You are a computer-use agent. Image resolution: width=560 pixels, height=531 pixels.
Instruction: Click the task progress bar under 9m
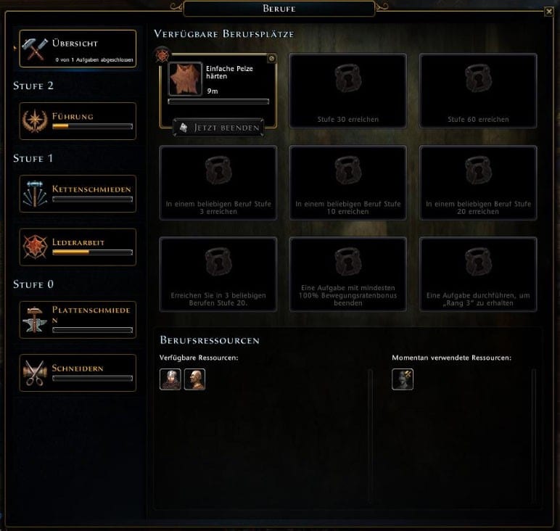(x=218, y=102)
